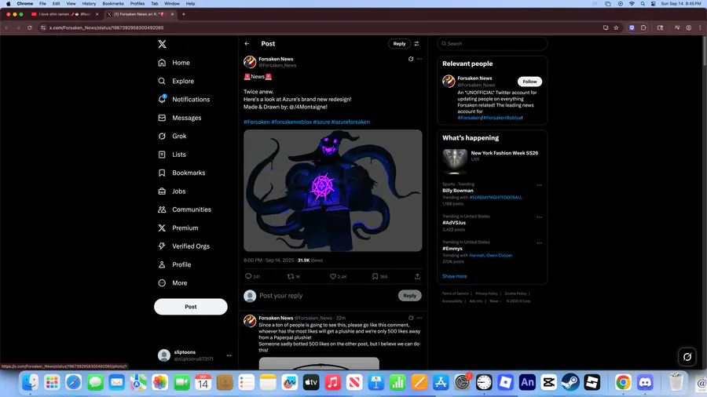
Task: Click the share icon on the post
Action: click(418, 276)
